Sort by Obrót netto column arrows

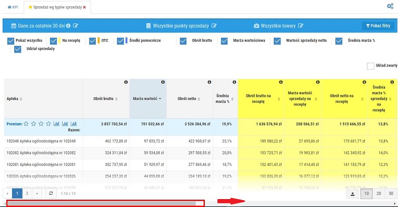[x=199, y=99]
